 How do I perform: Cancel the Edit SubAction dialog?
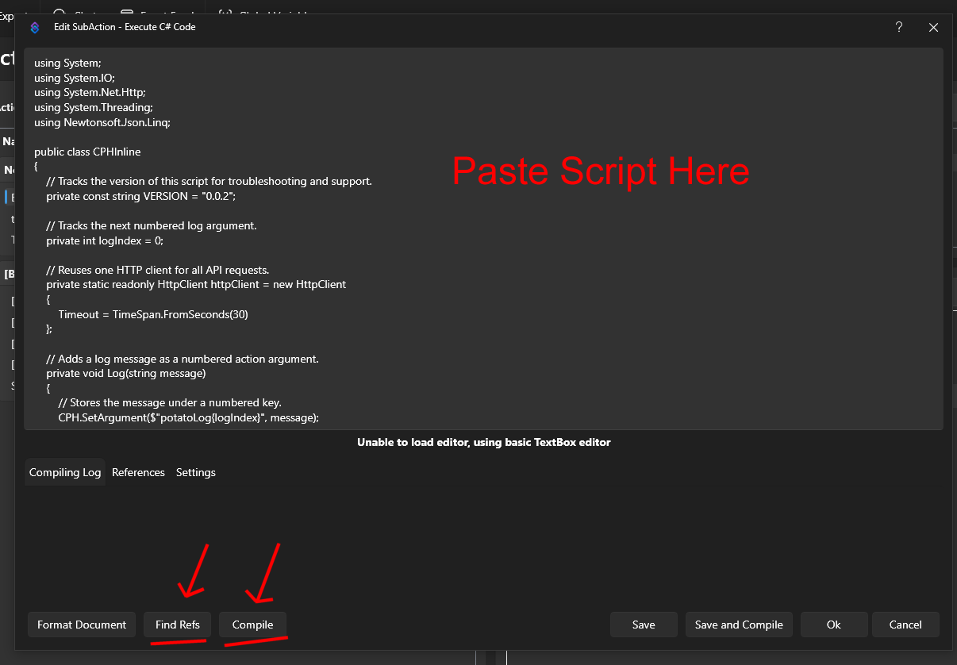click(905, 625)
